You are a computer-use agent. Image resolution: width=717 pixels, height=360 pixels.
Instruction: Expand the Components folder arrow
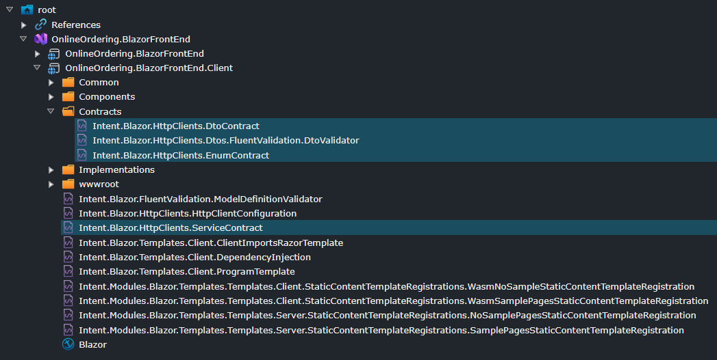pos(51,97)
